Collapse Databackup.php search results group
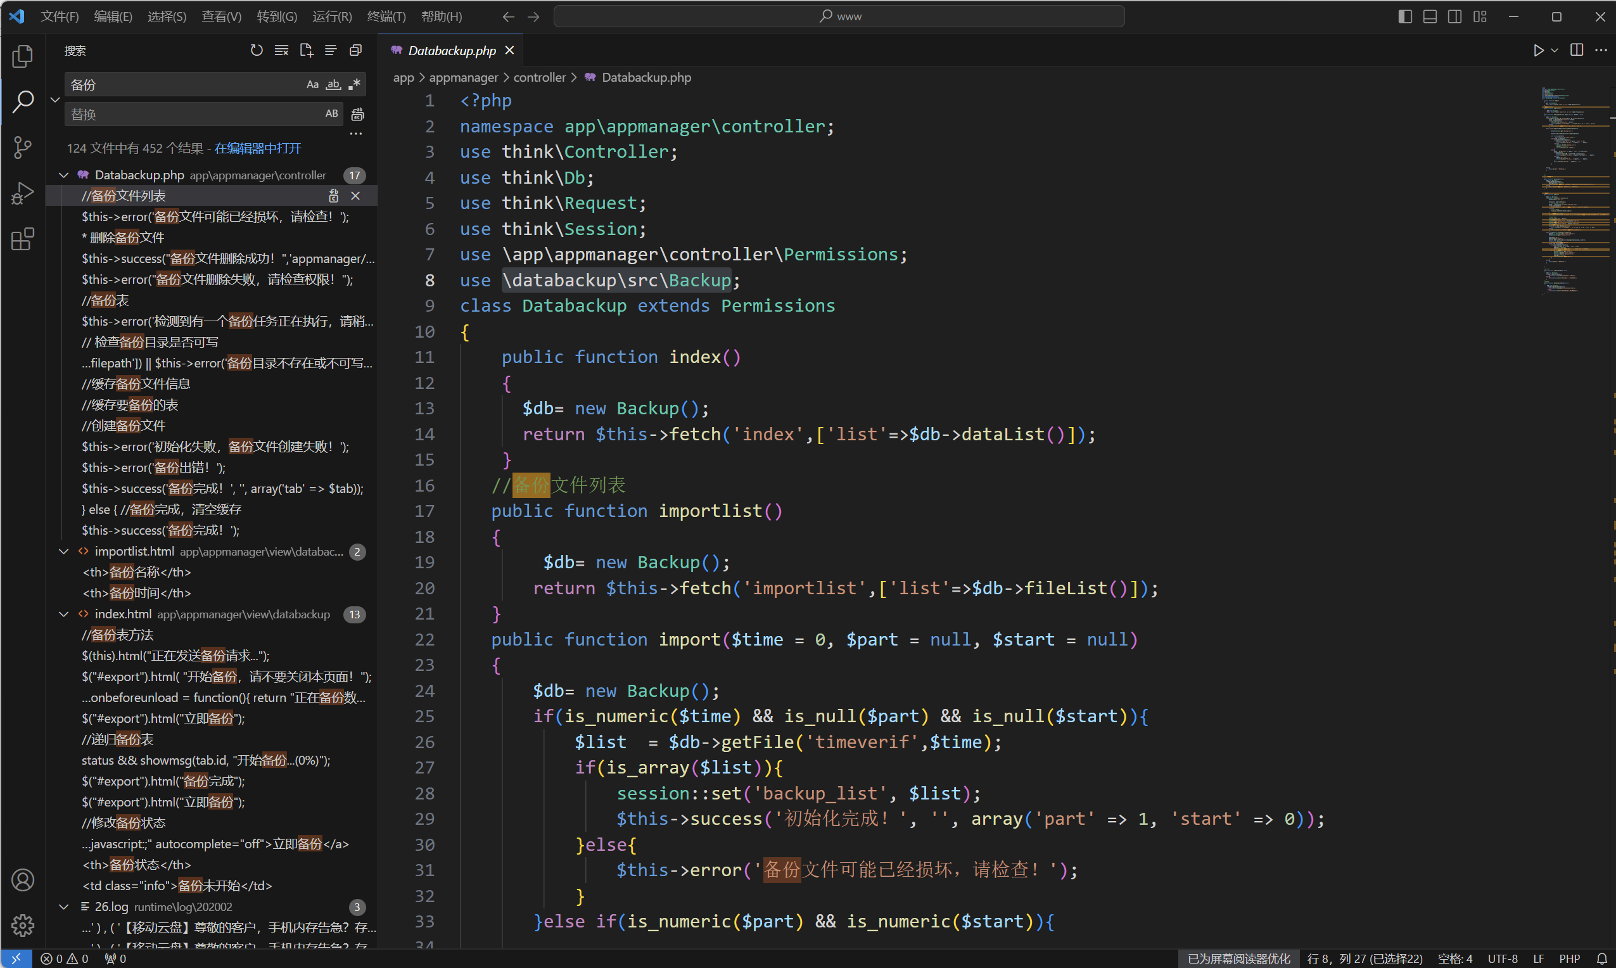This screenshot has height=968, width=1616. point(63,175)
